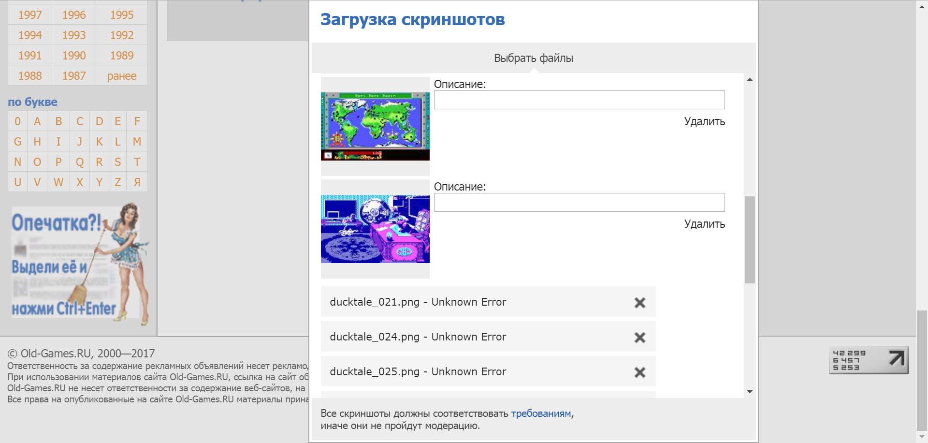Screen dimensions: 928x443
Task: Filter games by year 1996
Action: point(74,15)
